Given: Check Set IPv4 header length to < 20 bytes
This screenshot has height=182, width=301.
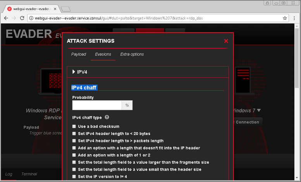Looking at the screenshot, I should [x=74, y=134].
